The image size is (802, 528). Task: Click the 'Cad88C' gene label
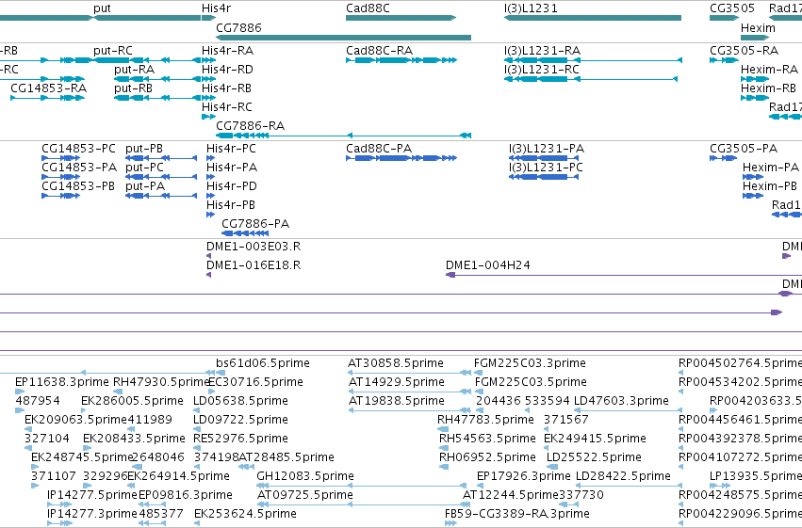click(x=368, y=8)
